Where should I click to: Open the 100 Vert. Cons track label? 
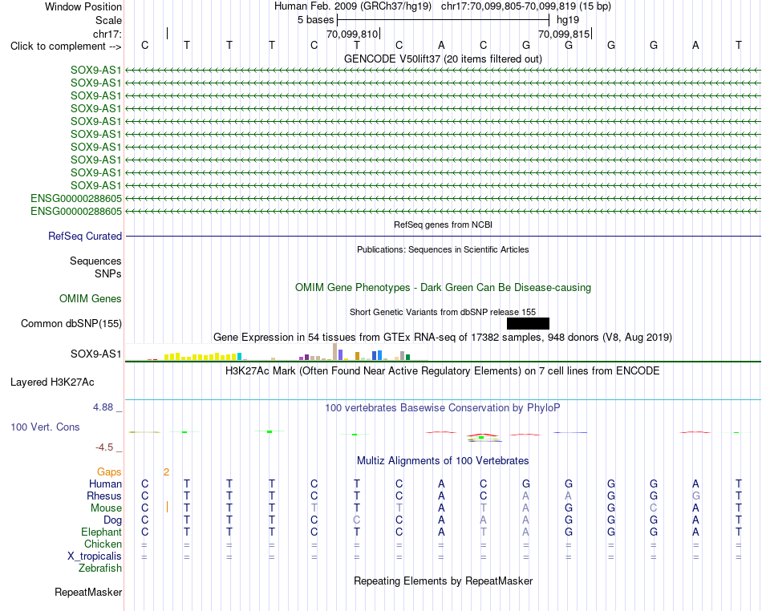[45, 427]
